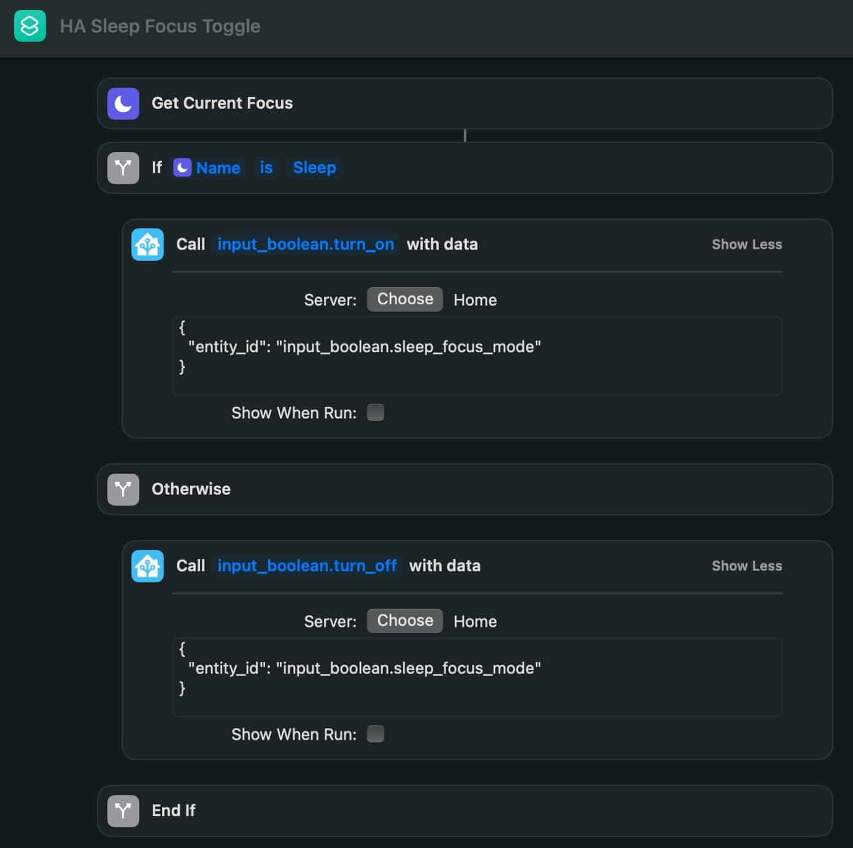Click the input_boolean.turn_off service token
This screenshot has width=853, height=848.
[307, 566]
